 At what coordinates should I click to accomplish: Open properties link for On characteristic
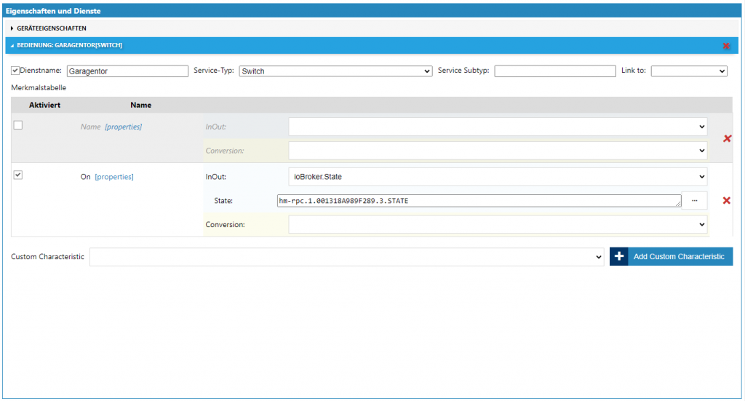[114, 177]
